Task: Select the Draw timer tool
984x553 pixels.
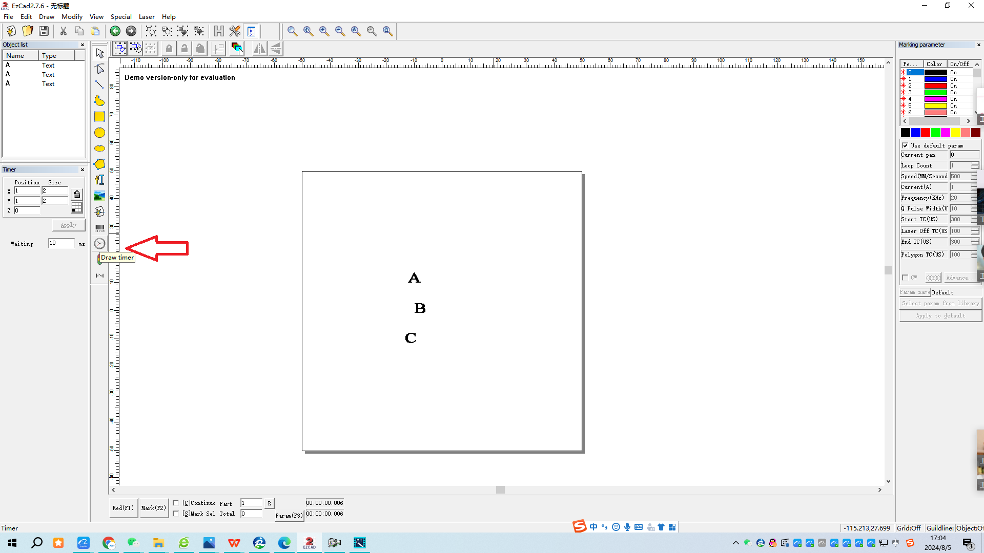Action: 99,244
